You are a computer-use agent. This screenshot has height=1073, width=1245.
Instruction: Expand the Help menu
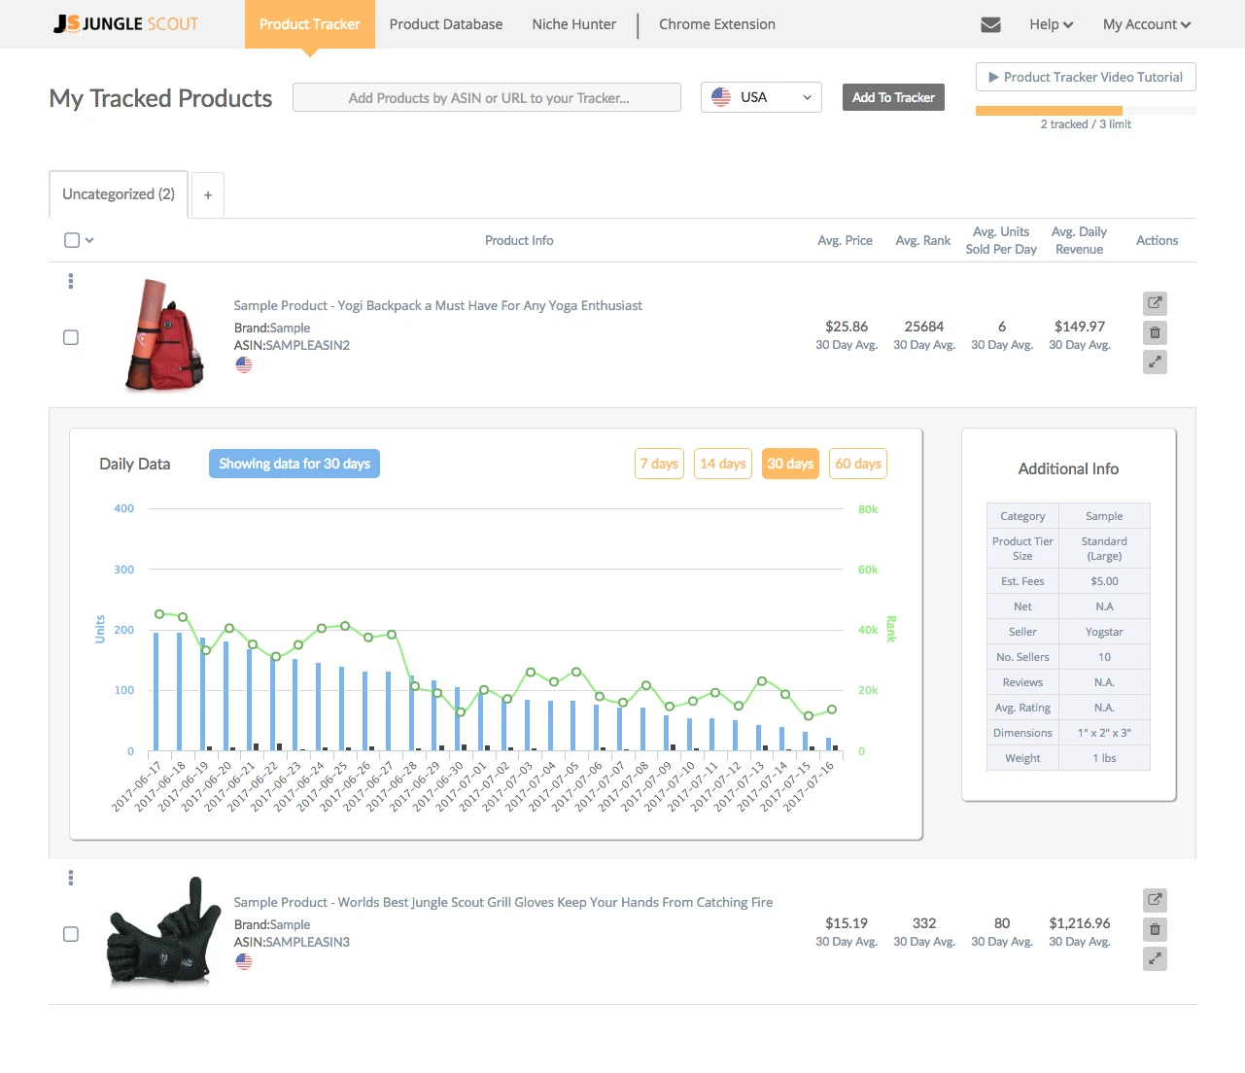click(1052, 24)
